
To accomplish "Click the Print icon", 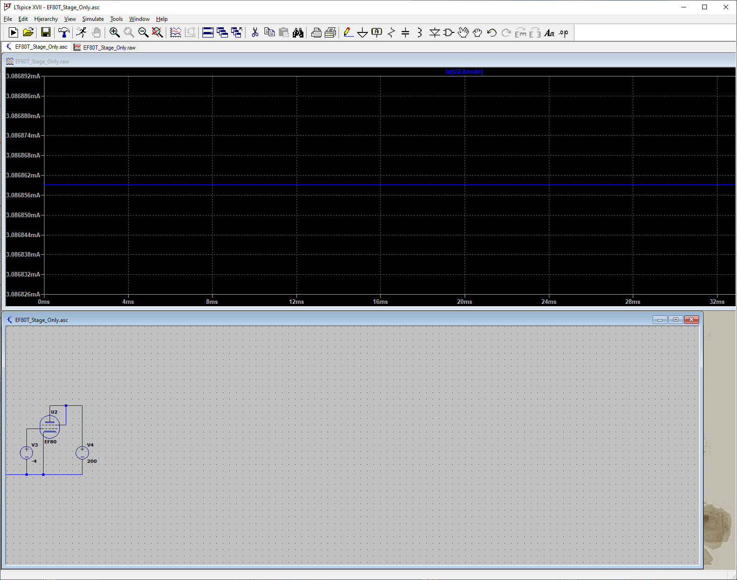I will (330, 32).
